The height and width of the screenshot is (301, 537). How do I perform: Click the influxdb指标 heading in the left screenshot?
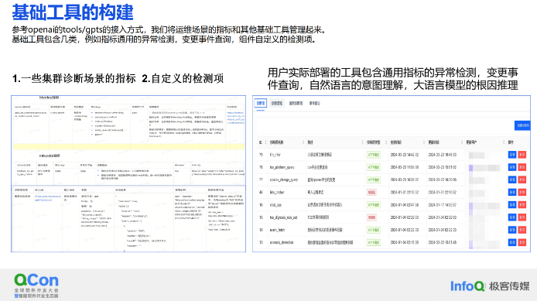pos(50,156)
